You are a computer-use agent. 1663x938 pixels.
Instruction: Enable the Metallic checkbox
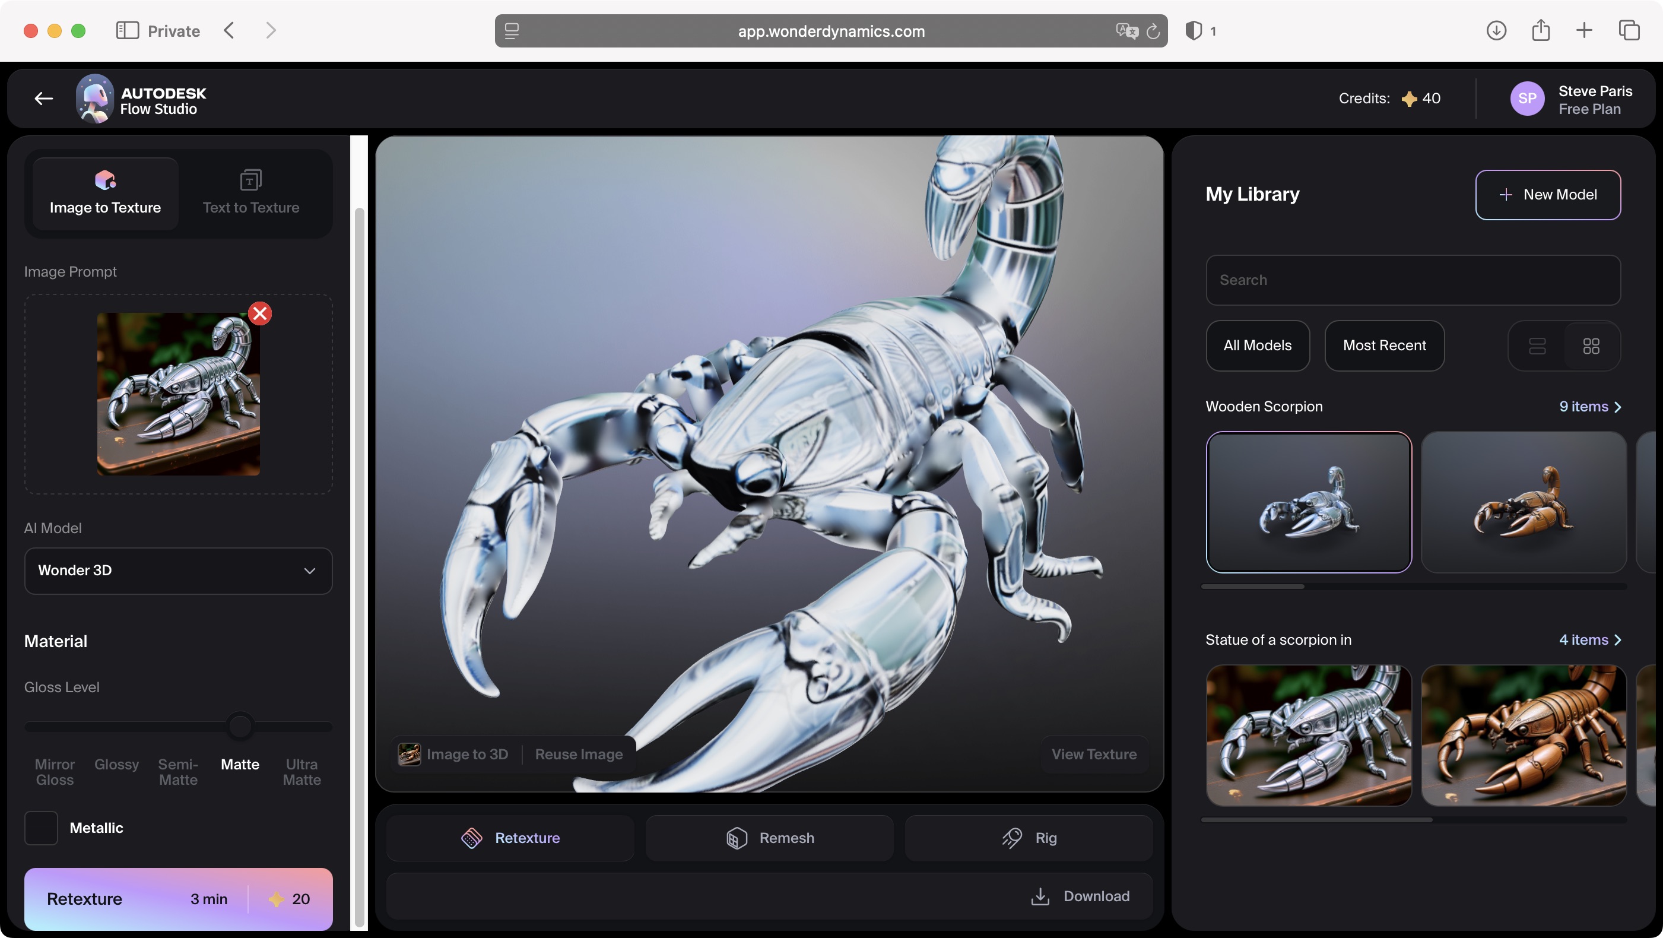tap(41, 828)
